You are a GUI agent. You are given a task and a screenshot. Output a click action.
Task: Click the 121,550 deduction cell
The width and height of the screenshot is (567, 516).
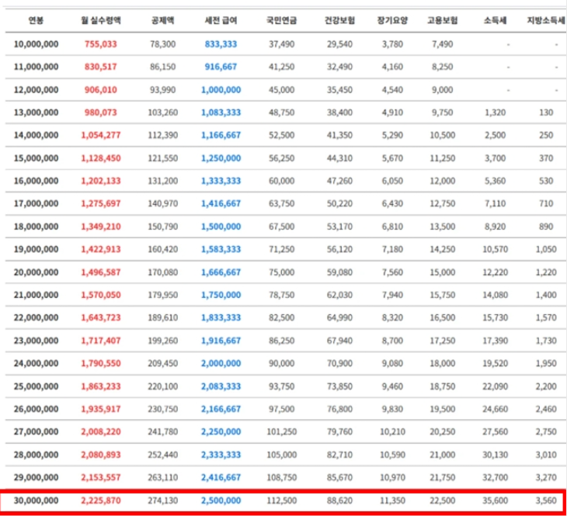163,158
